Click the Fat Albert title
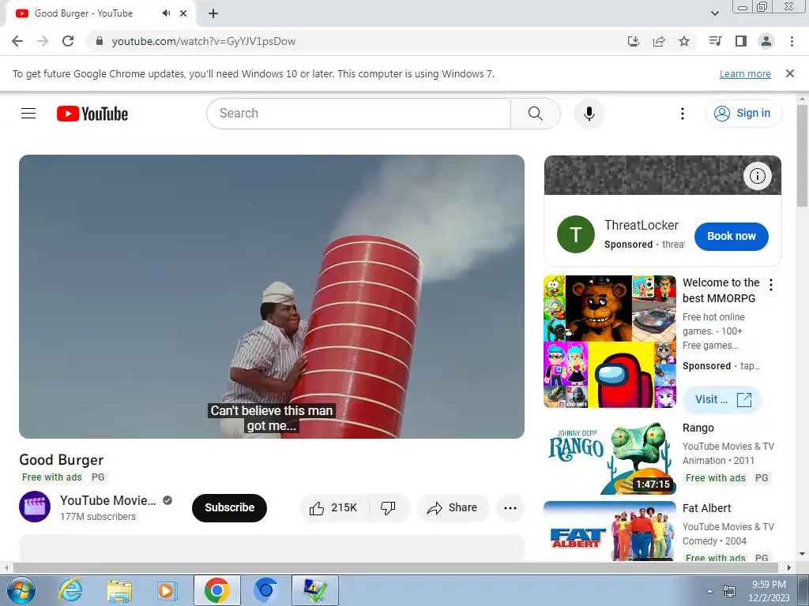Viewport: 809px width, 606px height. tap(706, 508)
